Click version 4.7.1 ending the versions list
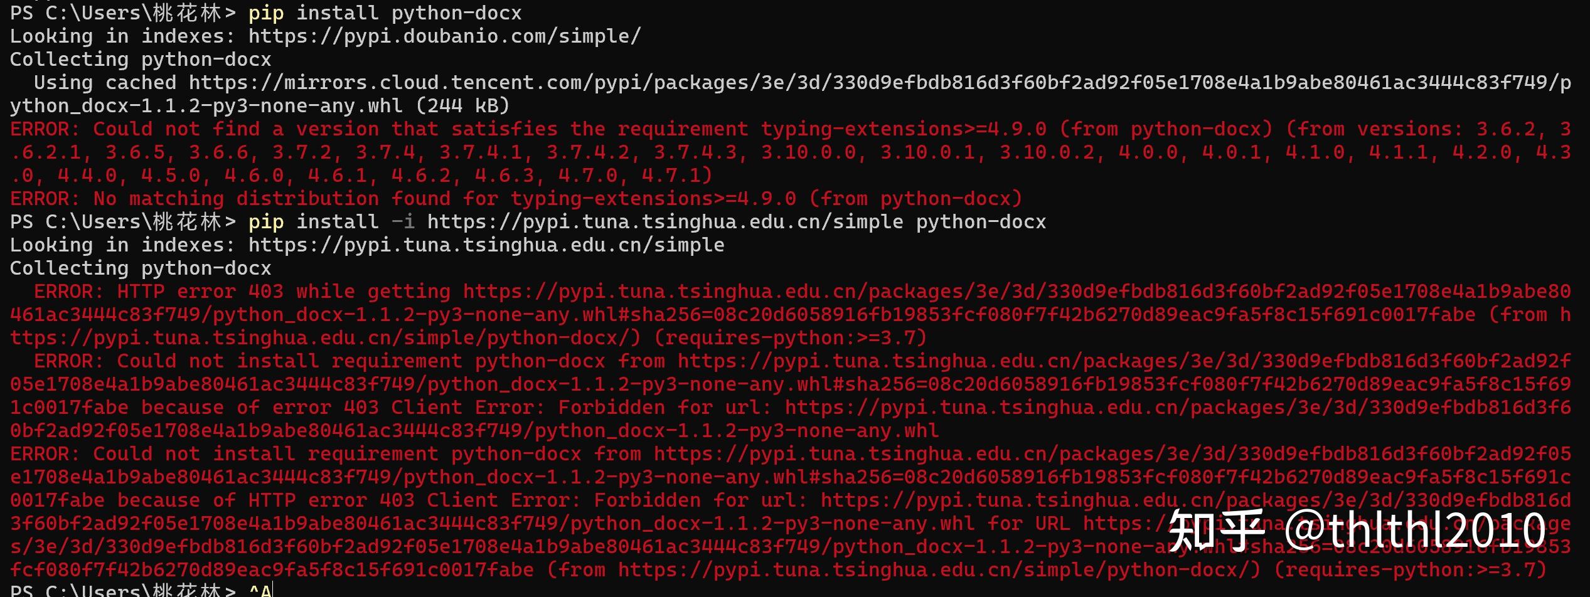1590x597 pixels. (x=676, y=176)
